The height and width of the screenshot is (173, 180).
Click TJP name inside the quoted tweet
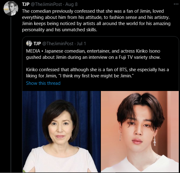[x=37, y=44]
